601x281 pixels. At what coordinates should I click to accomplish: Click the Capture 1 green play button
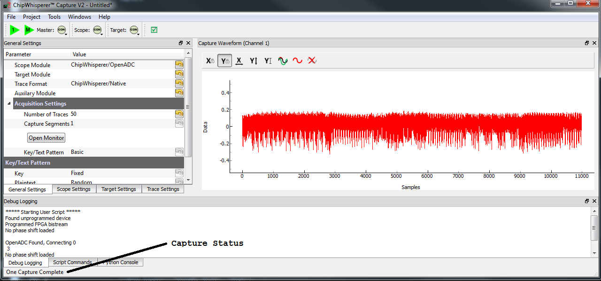click(x=14, y=30)
